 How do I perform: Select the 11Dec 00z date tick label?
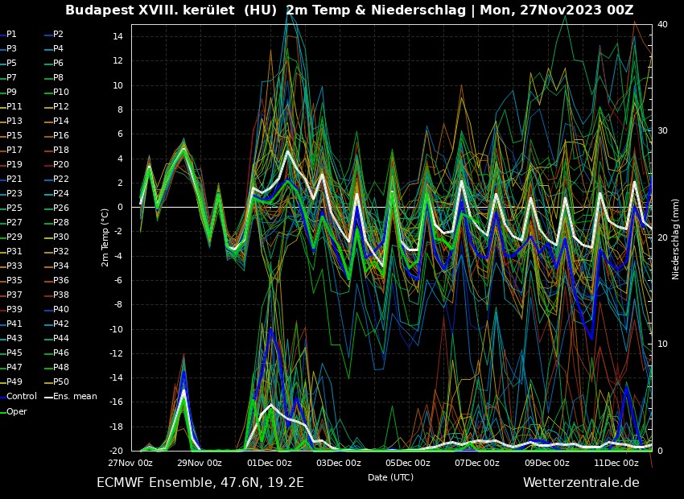pos(616,464)
